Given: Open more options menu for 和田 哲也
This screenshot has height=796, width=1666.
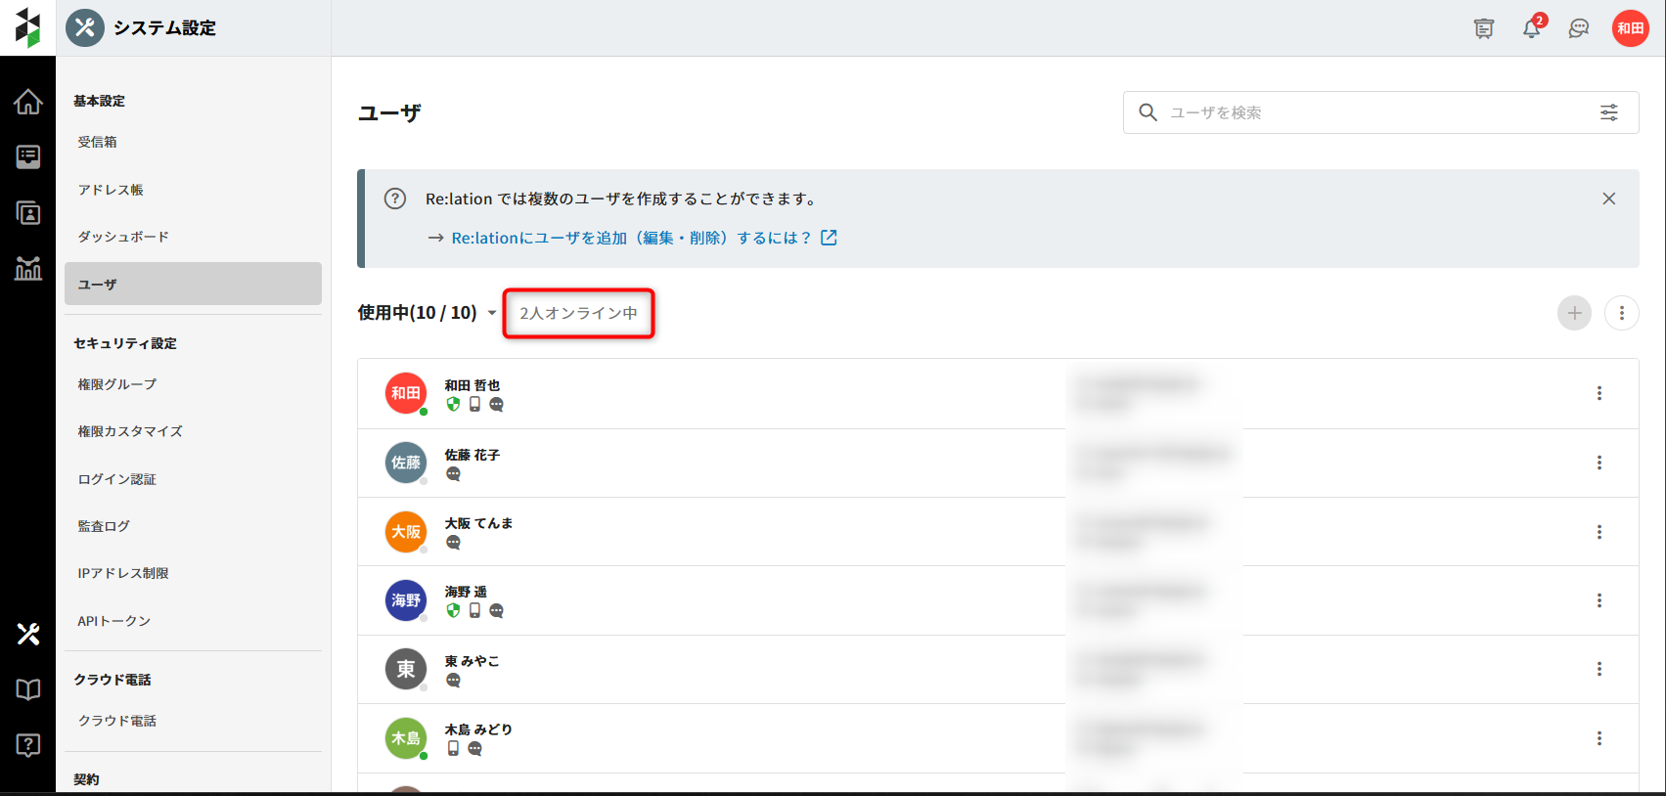Looking at the screenshot, I should point(1598,393).
